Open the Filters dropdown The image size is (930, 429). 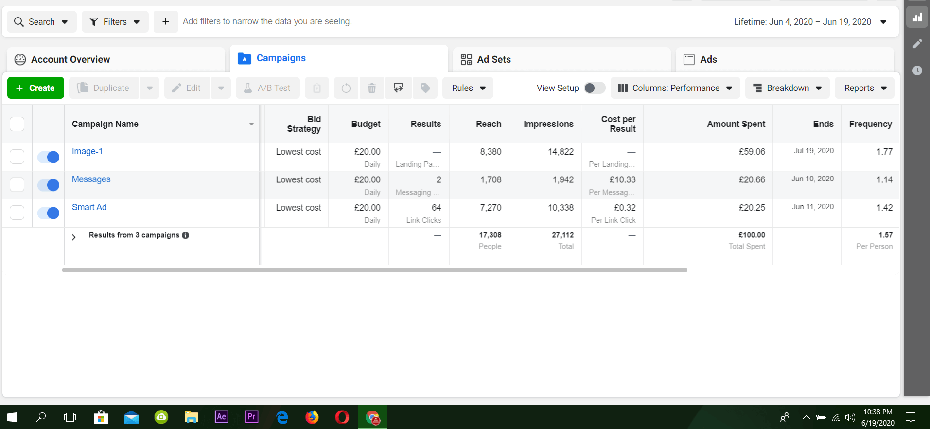coord(115,21)
